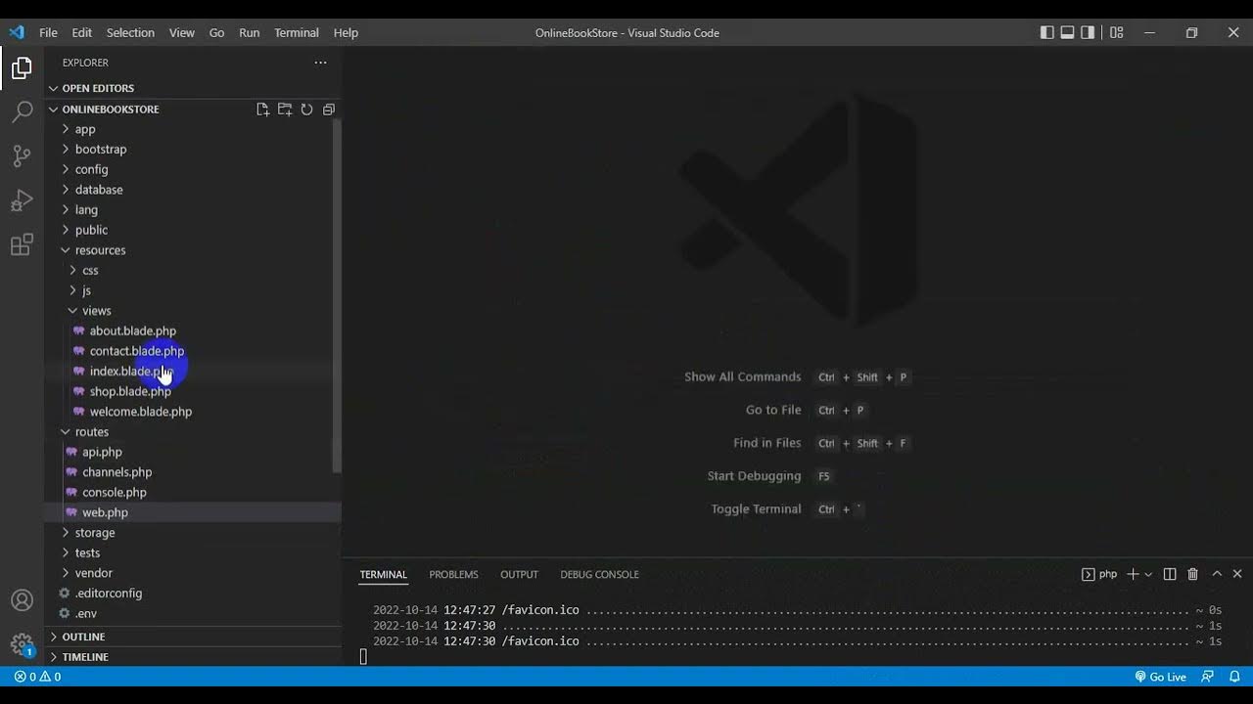Screen dimensions: 1253x704
Task: Open the File menu
Action: (48, 32)
